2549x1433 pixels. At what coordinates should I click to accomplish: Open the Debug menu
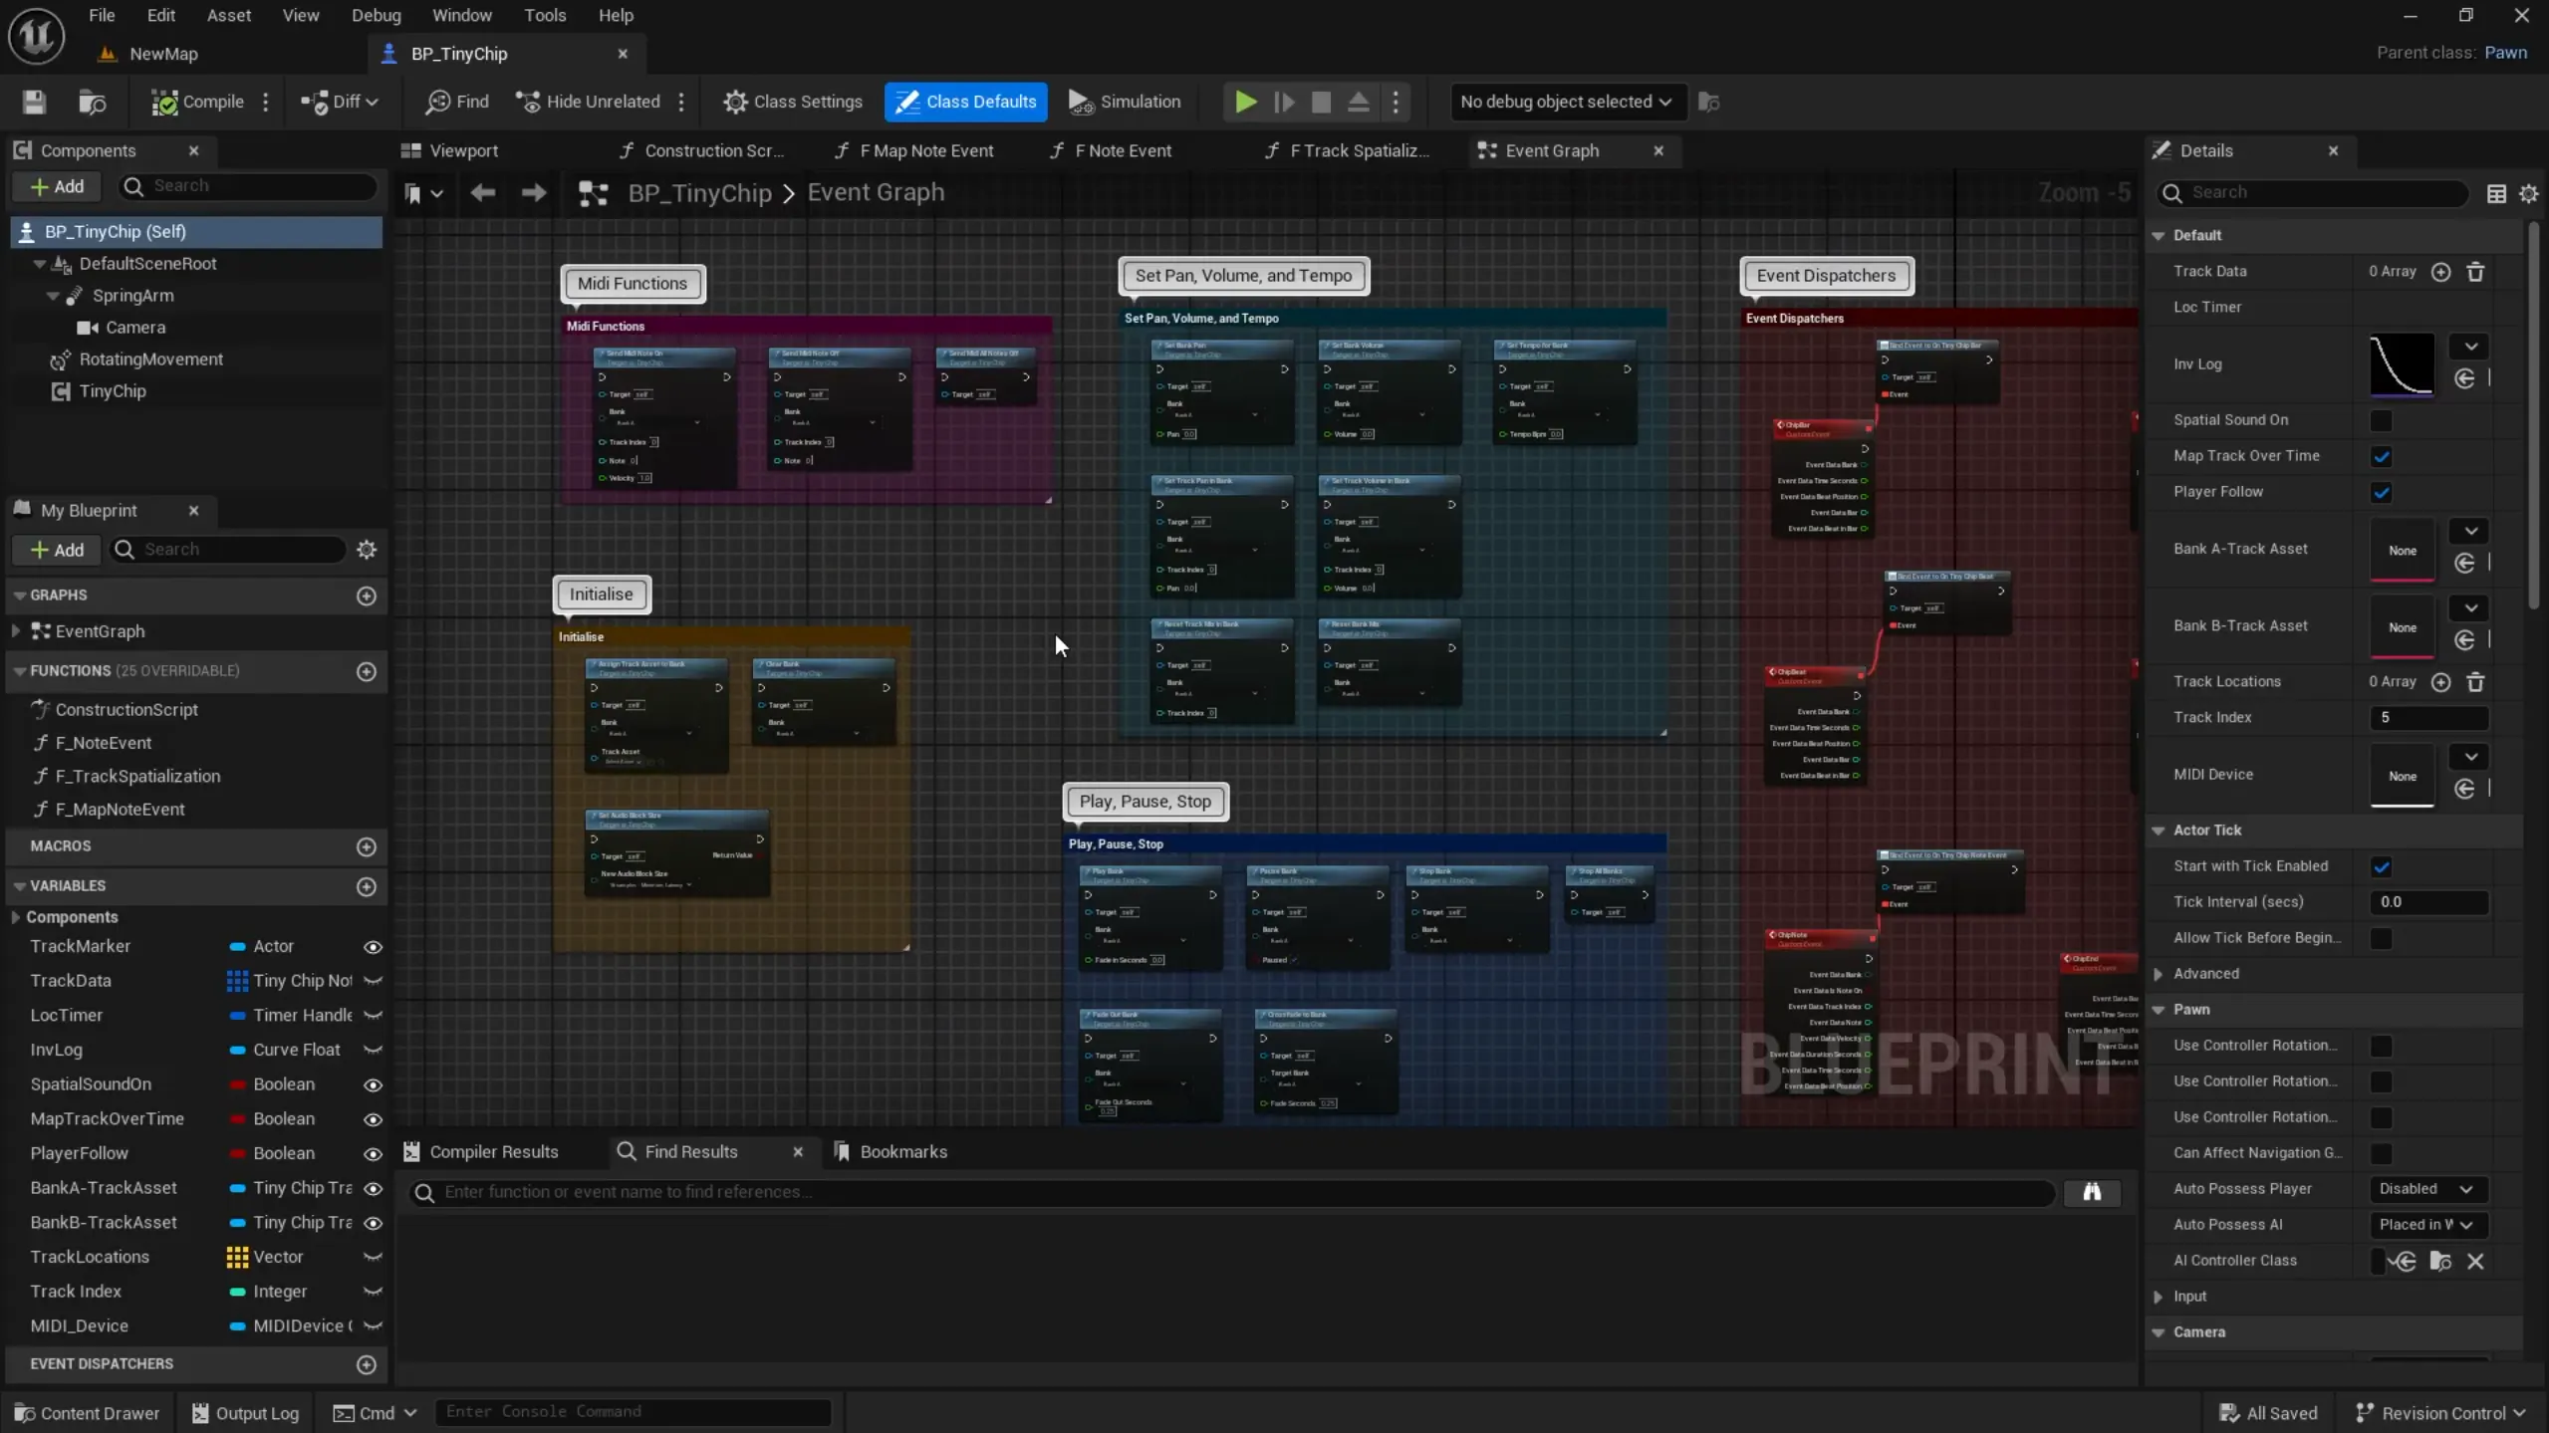[376, 15]
